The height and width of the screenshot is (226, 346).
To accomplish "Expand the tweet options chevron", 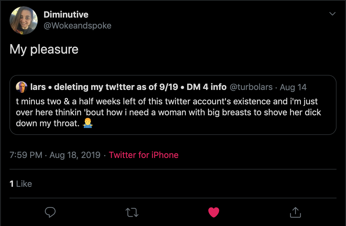I will click(x=332, y=14).
